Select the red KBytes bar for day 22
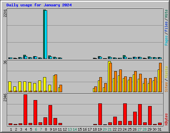170x133 pixels. click(115, 121)
